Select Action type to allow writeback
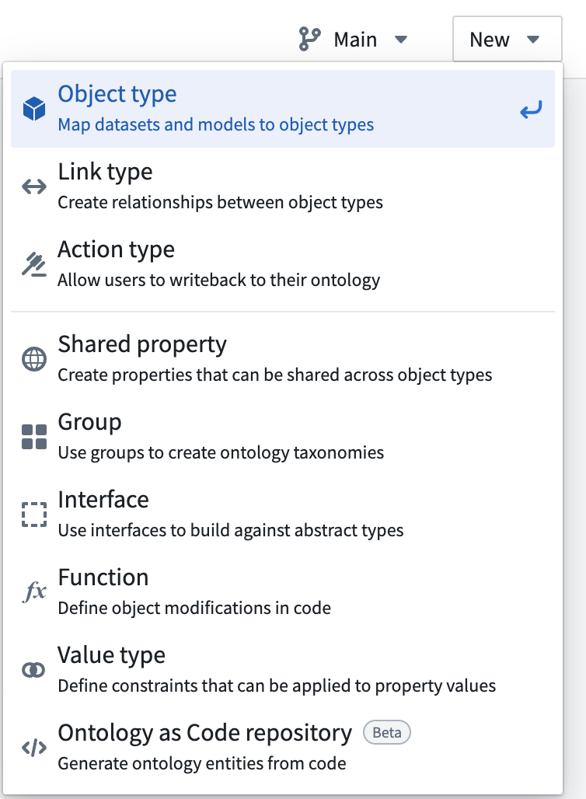Viewport: 586px width, 799px height. click(x=283, y=264)
